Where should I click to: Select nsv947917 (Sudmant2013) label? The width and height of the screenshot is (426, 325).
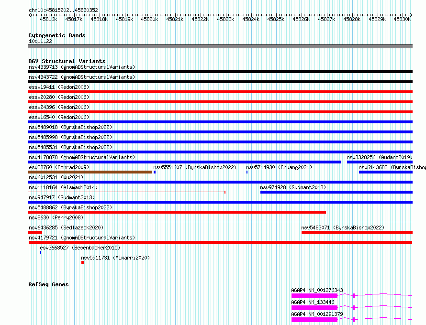tap(62, 197)
